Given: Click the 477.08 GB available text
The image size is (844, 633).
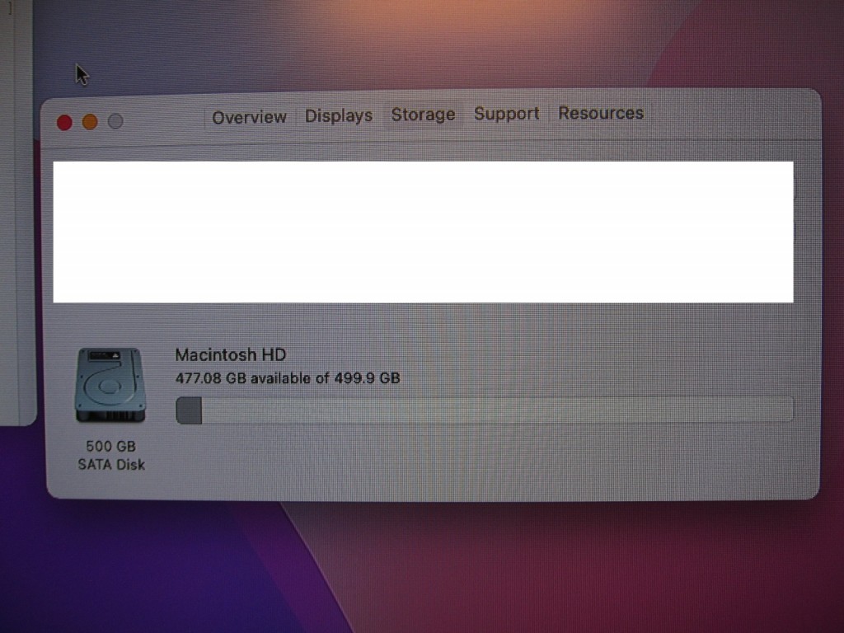Looking at the screenshot, I should [288, 377].
